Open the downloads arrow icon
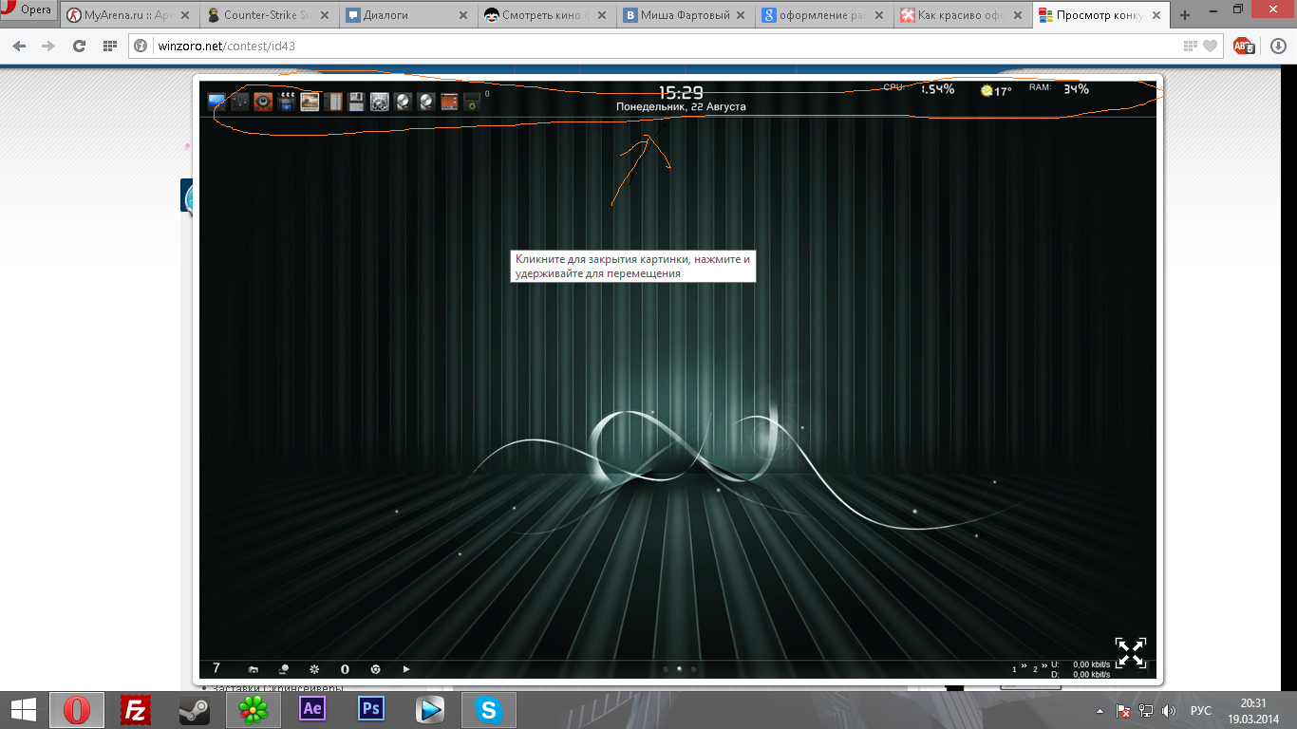Image resolution: width=1297 pixels, height=729 pixels. point(1278,46)
